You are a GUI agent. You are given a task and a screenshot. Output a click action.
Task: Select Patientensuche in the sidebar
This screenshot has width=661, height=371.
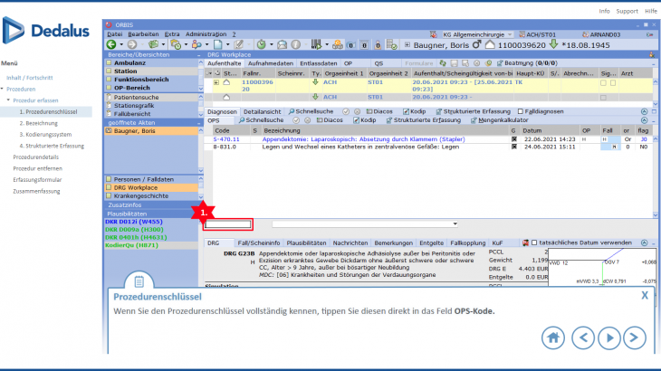click(136, 96)
